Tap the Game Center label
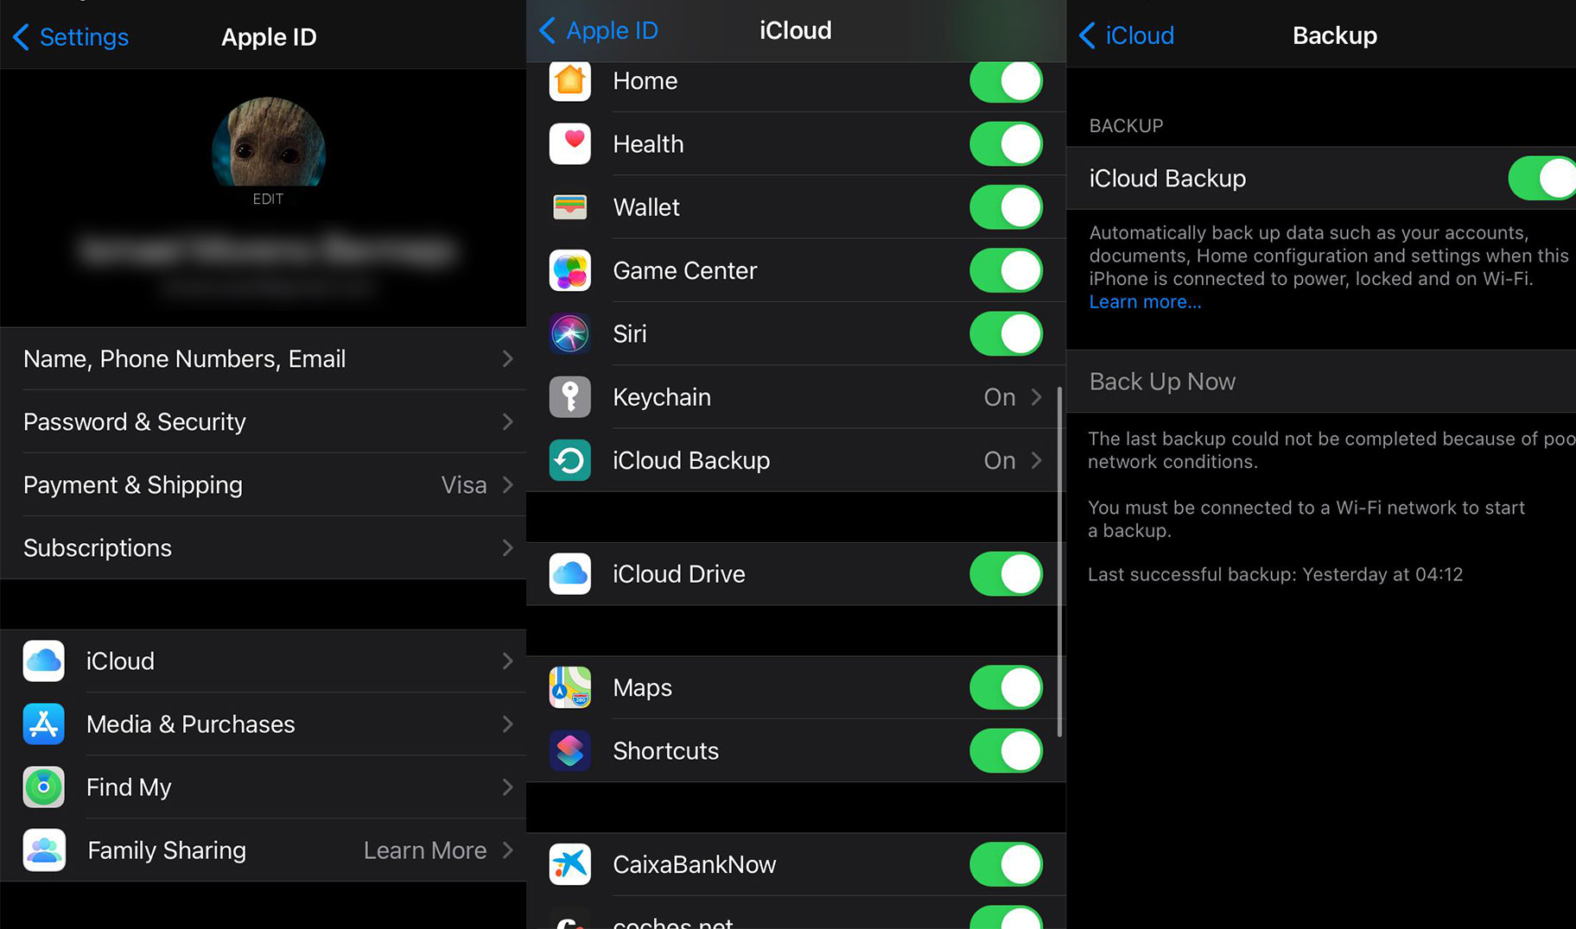 (x=684, y=270)
